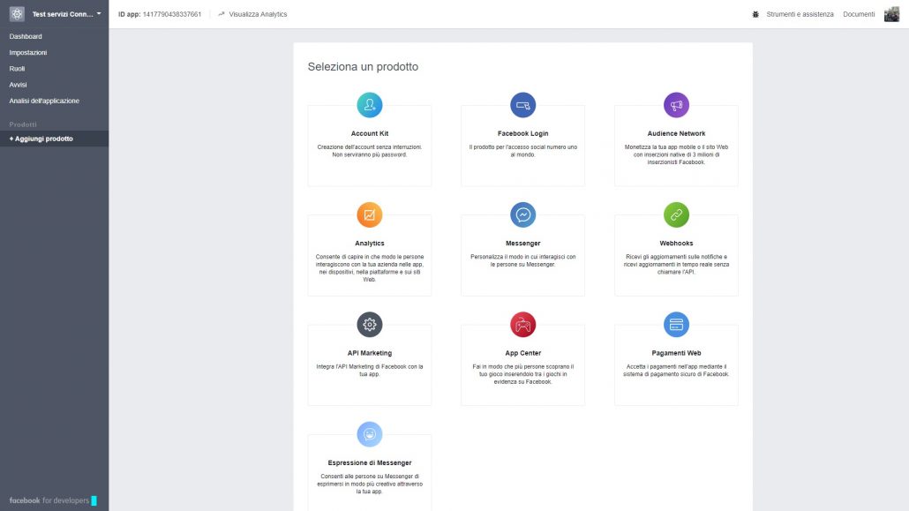Click the API Marketing gear icon
This screenshot has width=909, height=511.
click(369, 324)
